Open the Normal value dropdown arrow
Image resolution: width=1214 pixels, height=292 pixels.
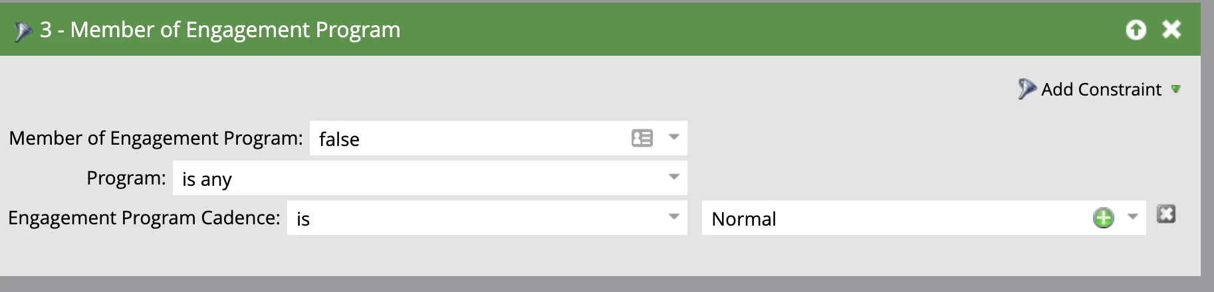pos(1133,217)
